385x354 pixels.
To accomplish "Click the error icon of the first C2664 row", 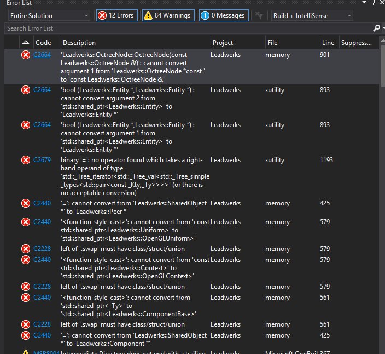I will [x=25, y=55].
